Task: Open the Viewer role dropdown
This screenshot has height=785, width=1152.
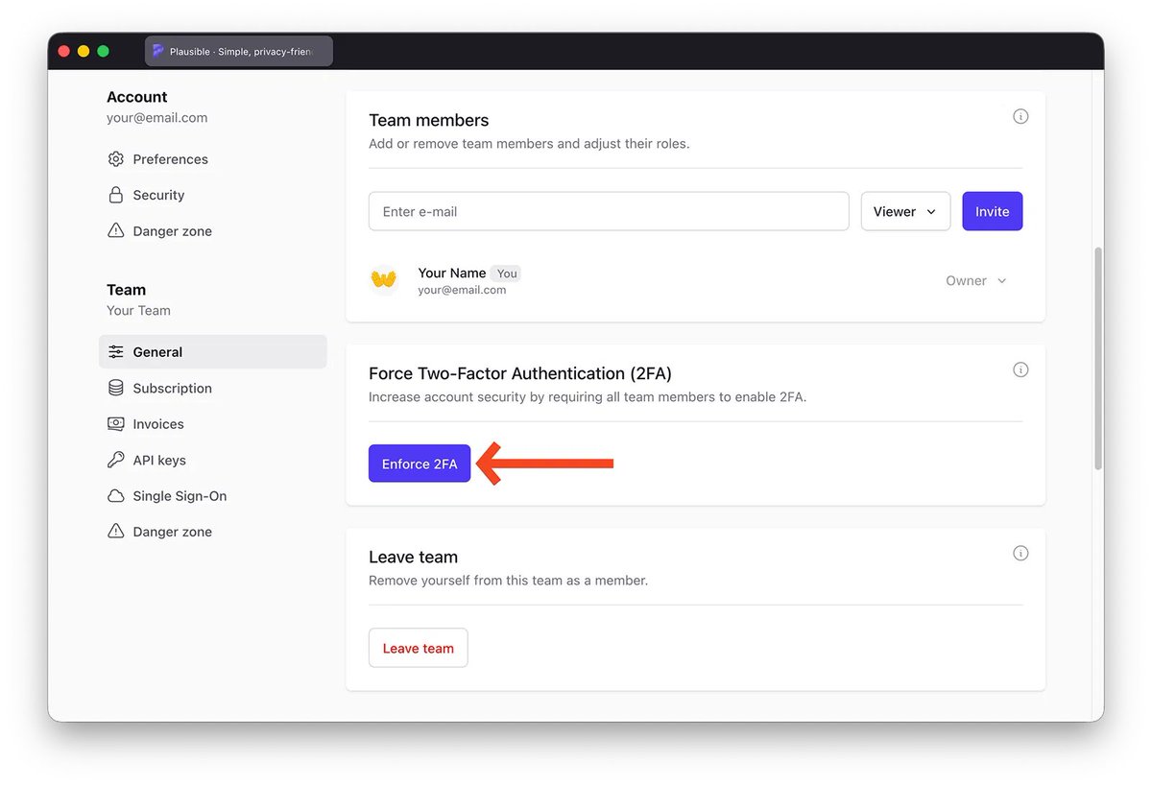Action: point(905,211)
